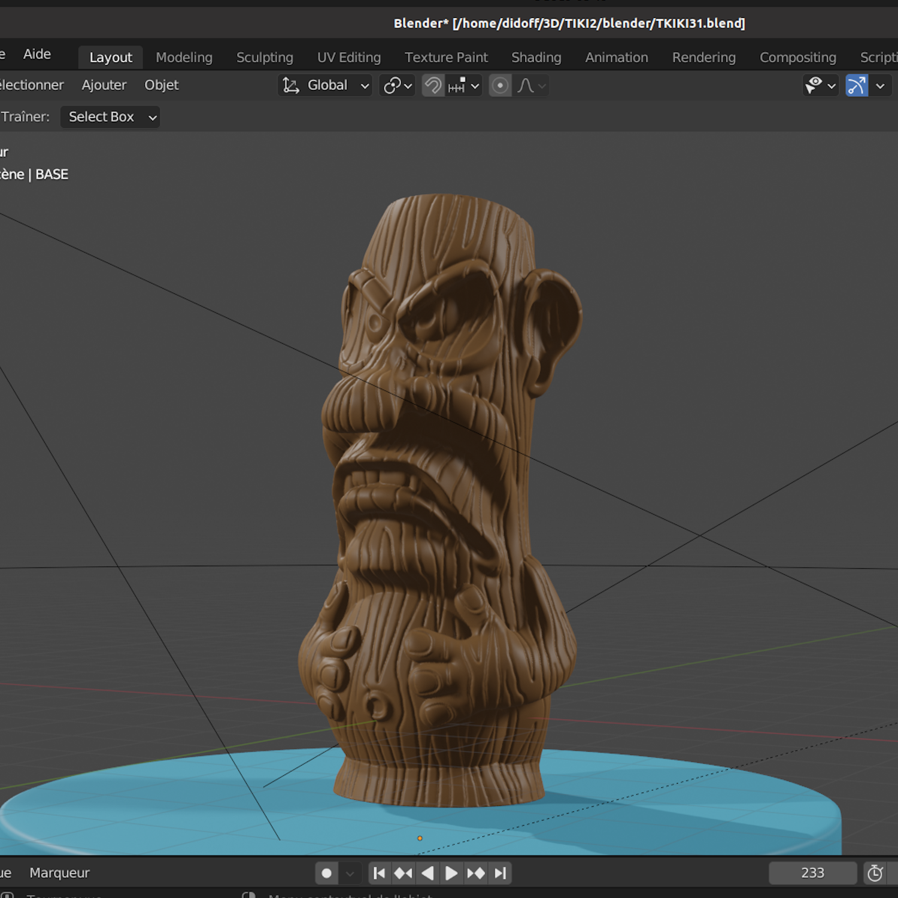This screenshot has height=898, width=898.
Task: Toggle the snapping magnet icon
Action: (x=433, y=86)
